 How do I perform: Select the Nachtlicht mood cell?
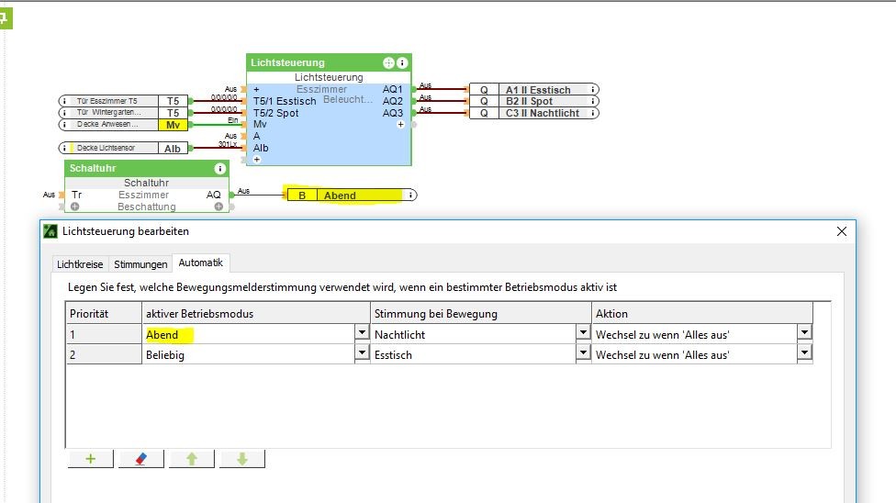(474, 335)
